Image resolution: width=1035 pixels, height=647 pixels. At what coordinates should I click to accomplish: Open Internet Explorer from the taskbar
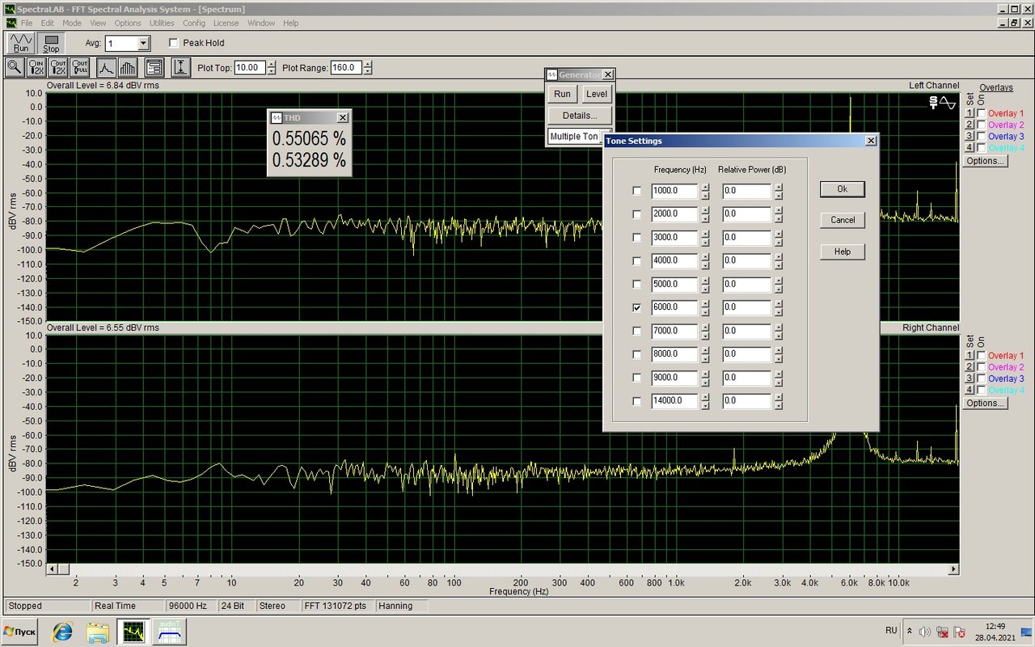point(63,632)
